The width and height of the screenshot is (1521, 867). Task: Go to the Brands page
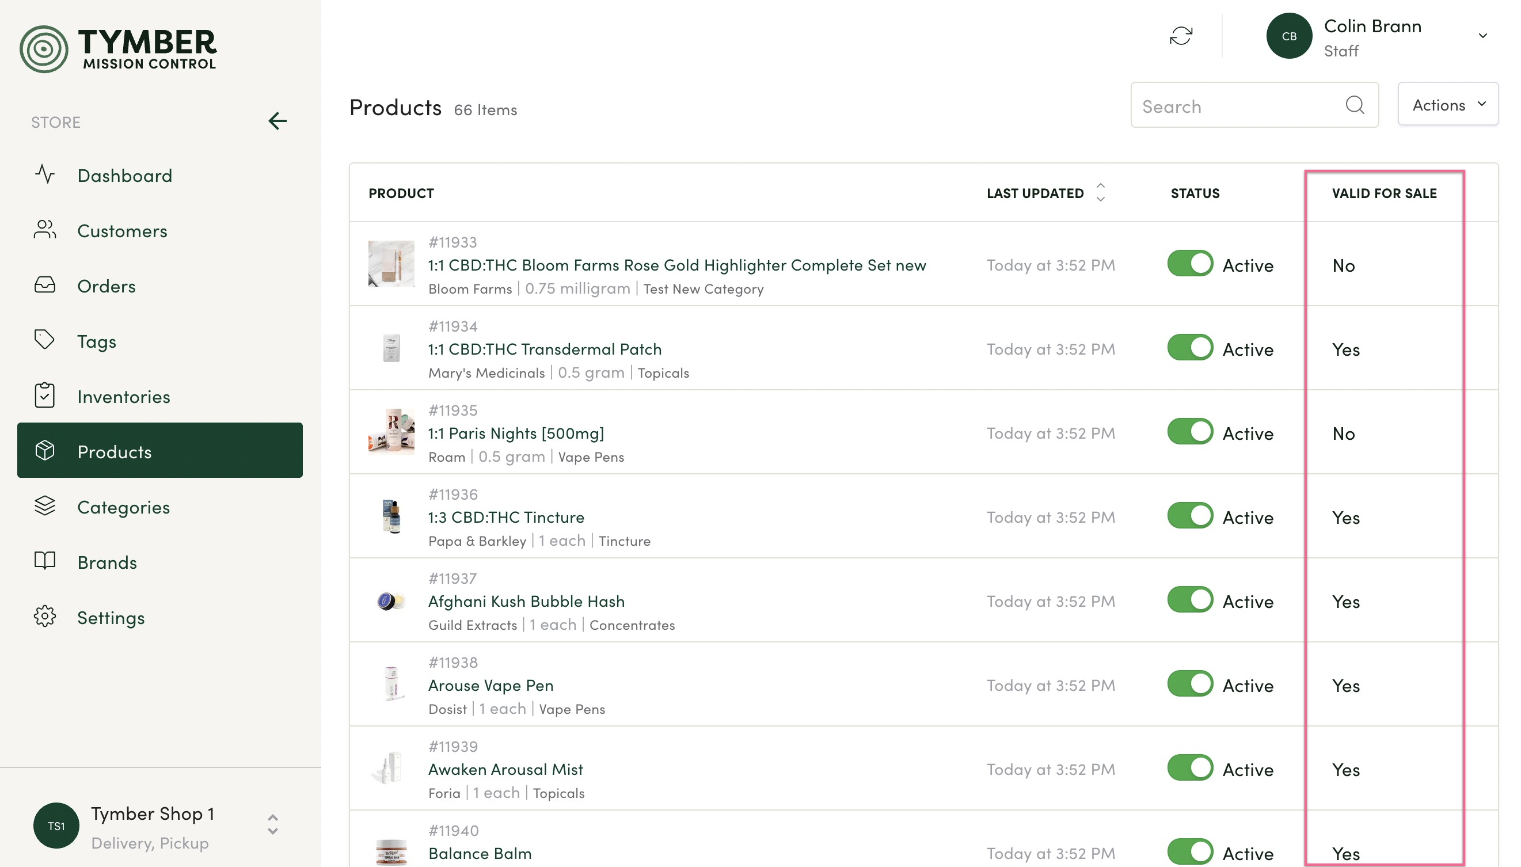[160, 562]
